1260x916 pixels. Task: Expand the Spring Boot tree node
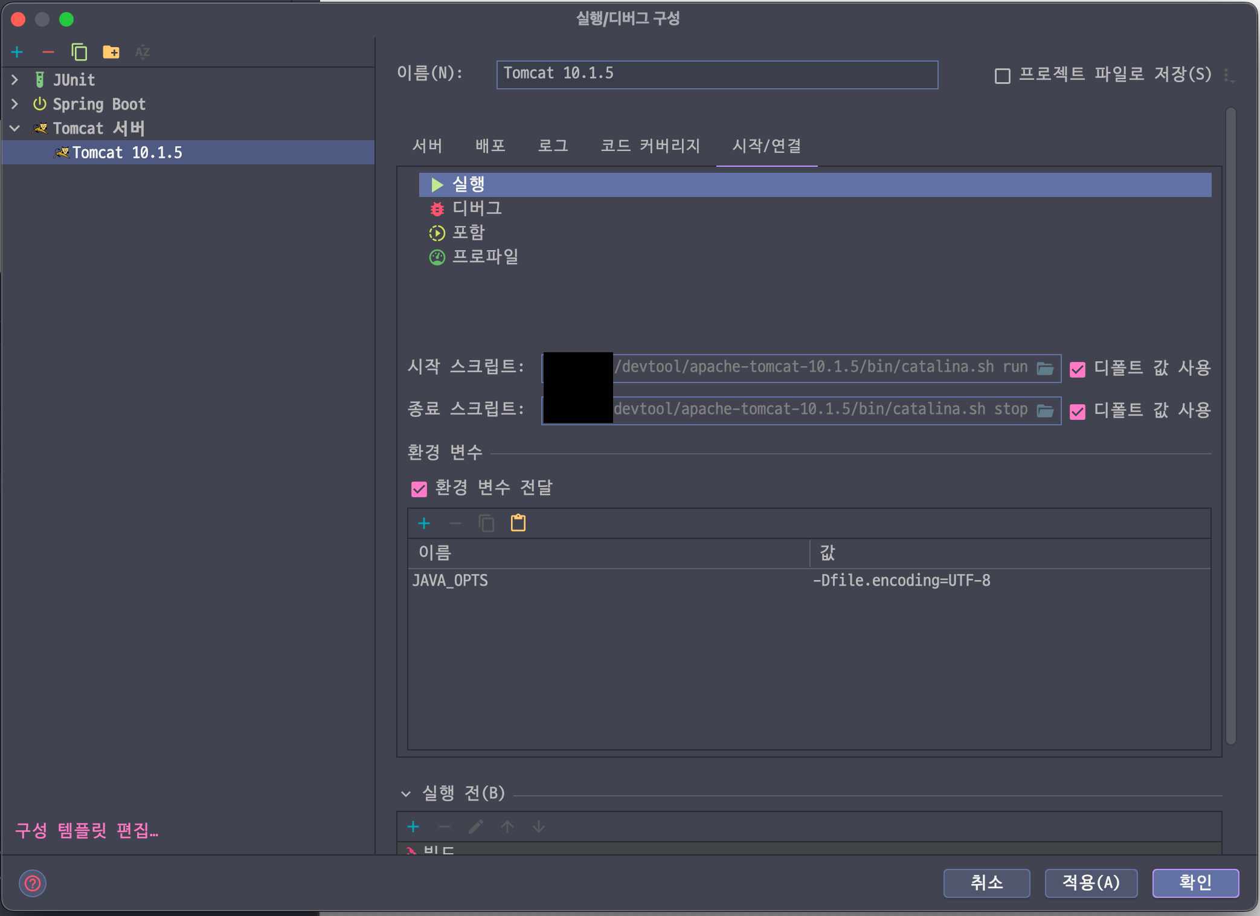point(15,104)
